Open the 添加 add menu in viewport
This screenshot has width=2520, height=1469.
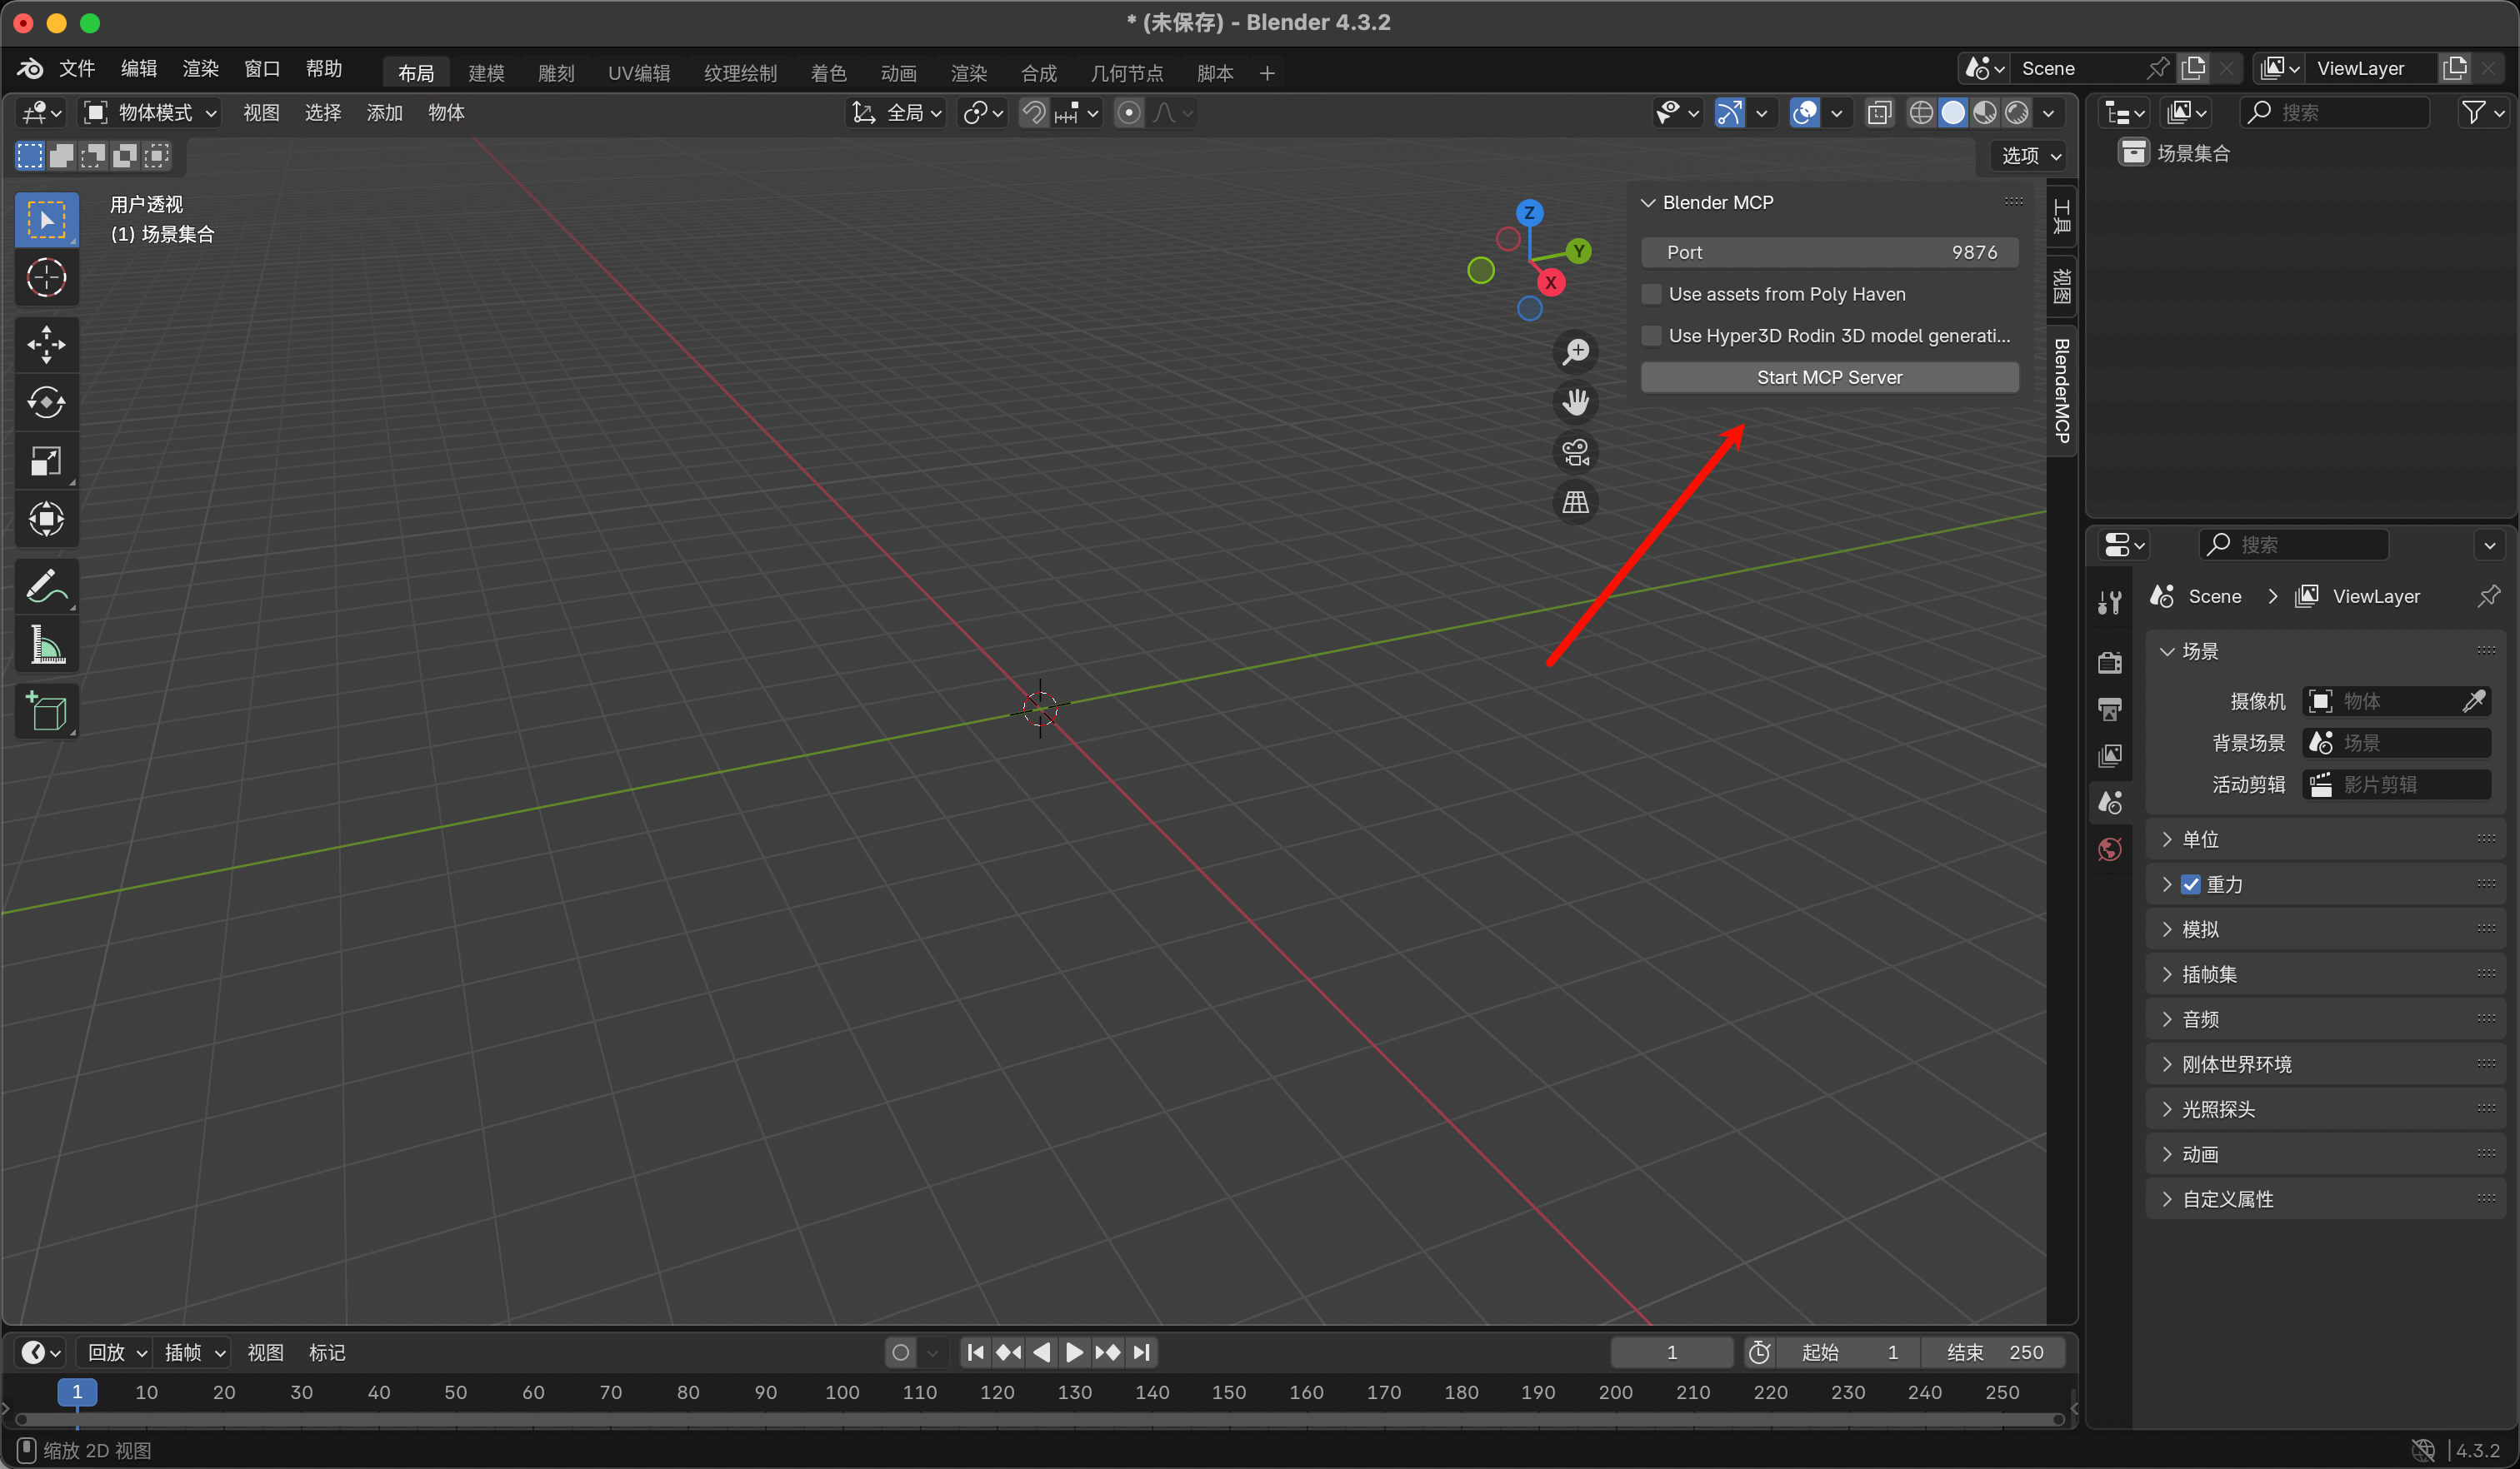384,113
